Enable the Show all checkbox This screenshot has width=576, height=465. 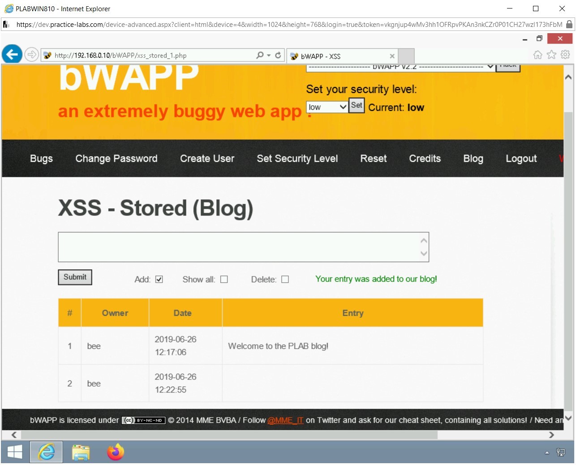pyautogui.click(x=224, y=279)
